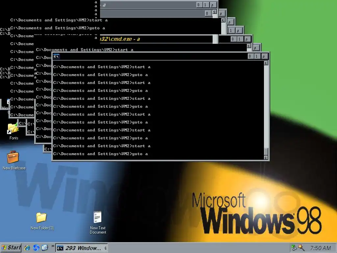Click the blue swirl Quick Launch icon
The width and height of the screenshot is (337, 253).
(36, 248)
